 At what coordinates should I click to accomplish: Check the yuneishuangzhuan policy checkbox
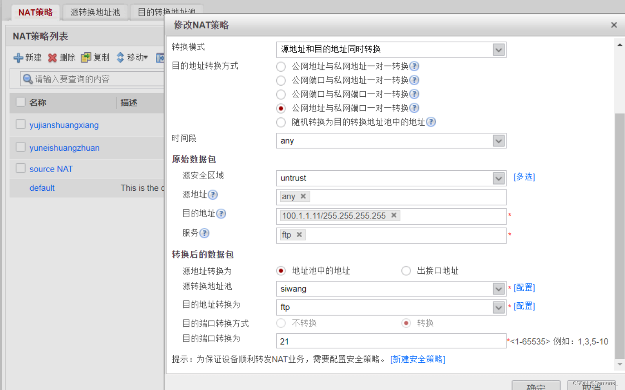click(20, 147)
